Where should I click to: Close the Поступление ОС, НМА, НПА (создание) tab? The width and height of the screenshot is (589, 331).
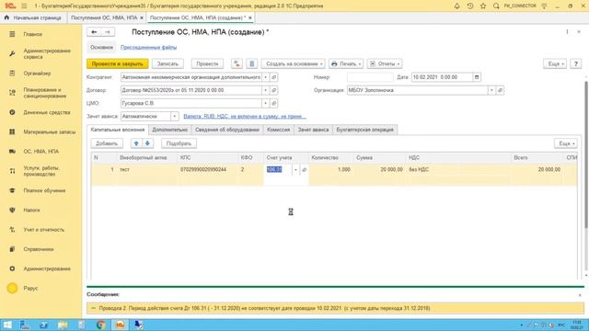pyautogui.click(x=250, y=17)
